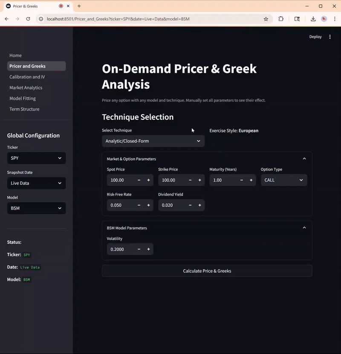
Task: Decrease Strike Price with minus button
Action: [x=190, y=180]
